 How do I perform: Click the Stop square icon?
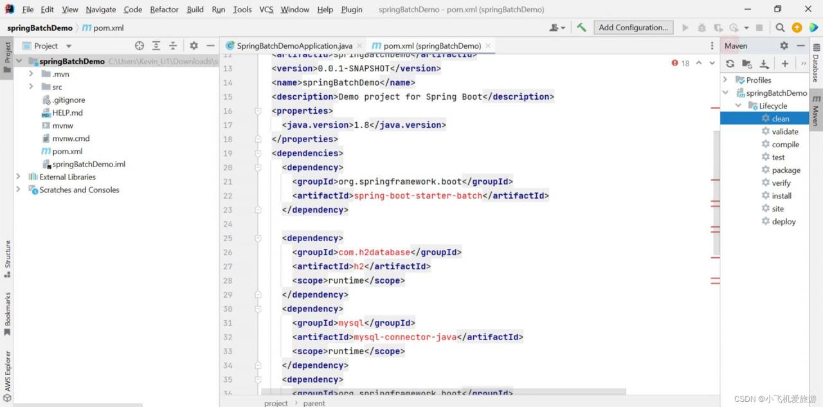759,28
